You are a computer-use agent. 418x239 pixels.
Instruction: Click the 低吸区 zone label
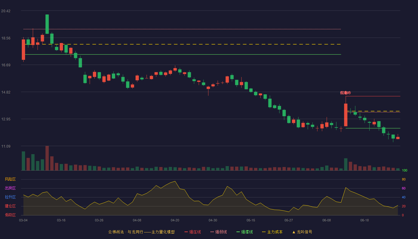click(10, 215)
